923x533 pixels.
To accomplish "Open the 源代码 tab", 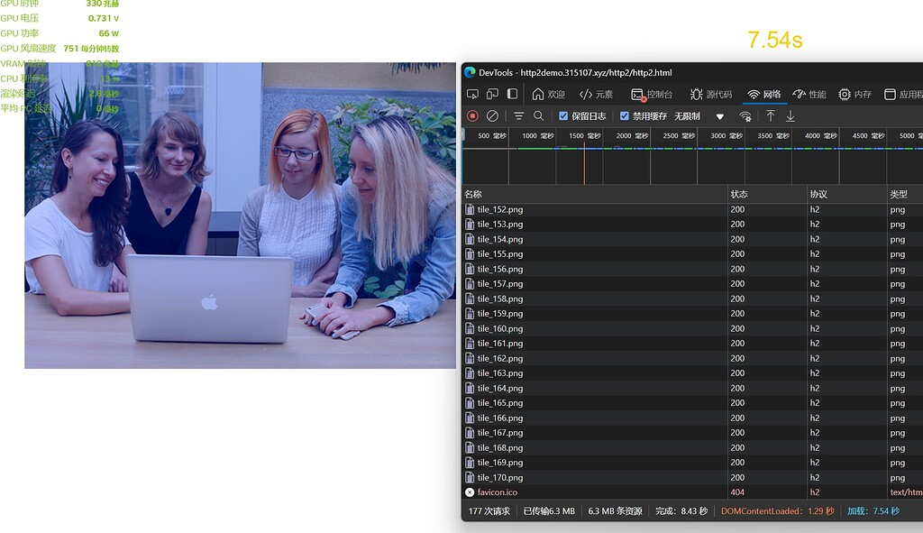I will (711, 94).
